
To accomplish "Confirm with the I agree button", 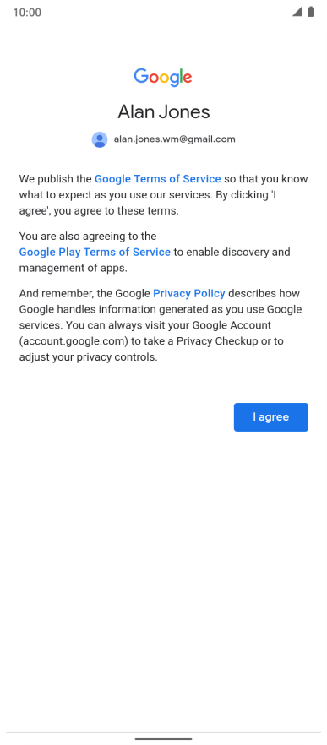I will 271,417.
